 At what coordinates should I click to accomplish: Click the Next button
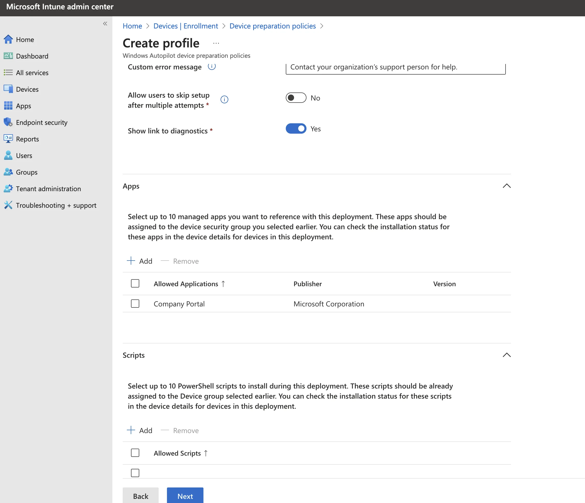185,496
